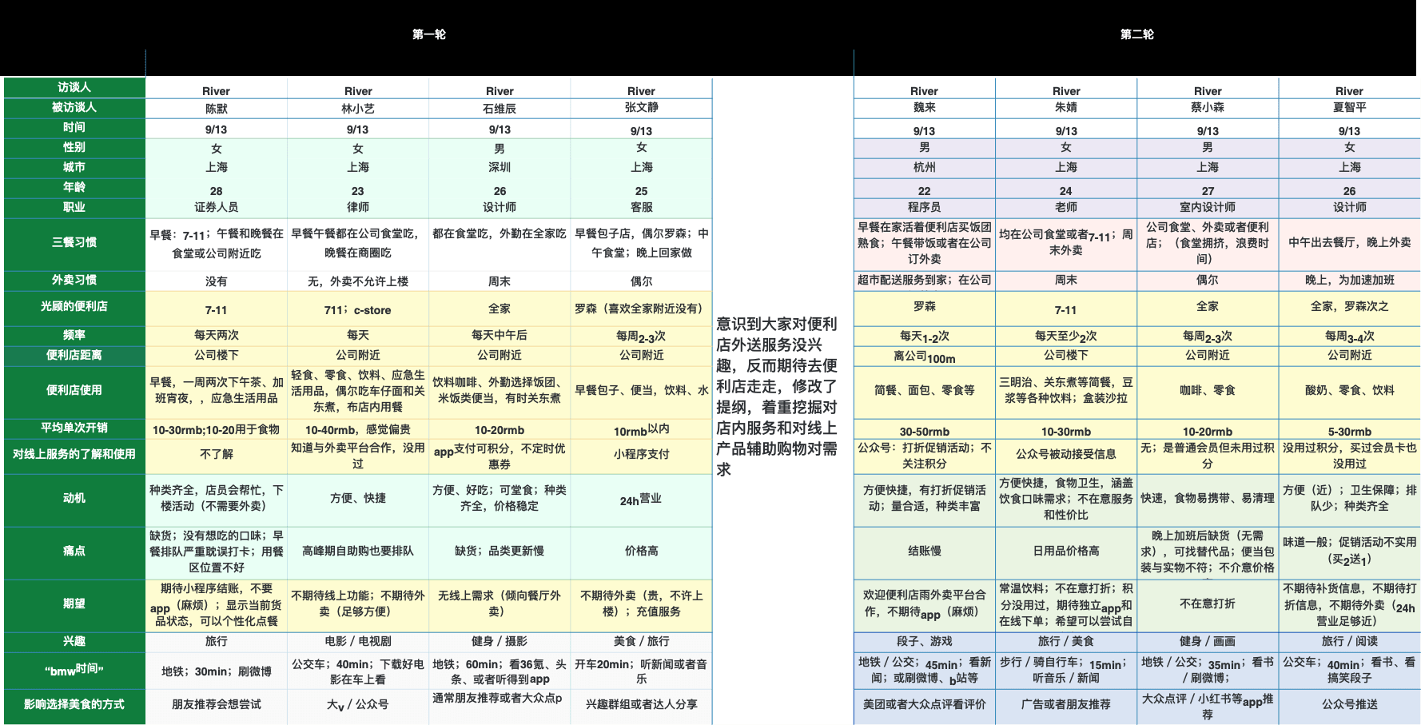Viewport: 1421px width, 725px height.
Task: Click the 影响选择美食的方式 row header
Action: (x=74, y=705)
